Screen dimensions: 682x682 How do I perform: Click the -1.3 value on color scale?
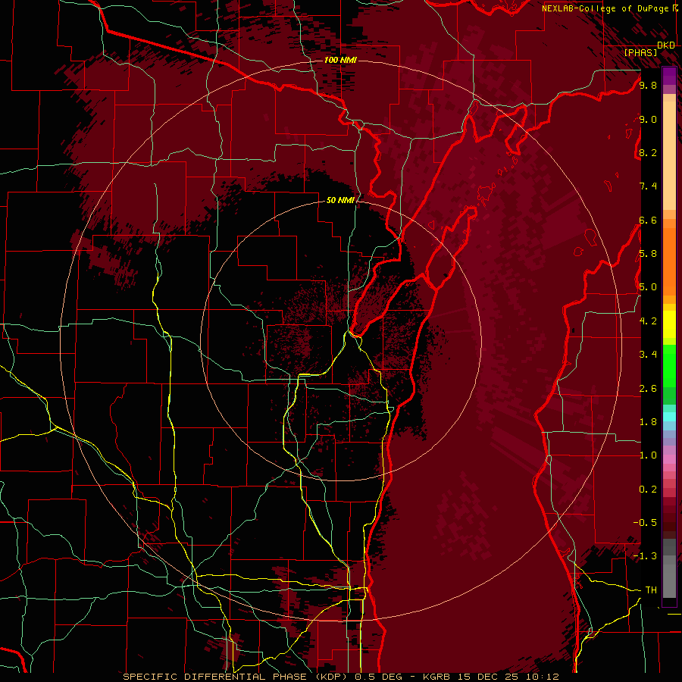[645, 556]
